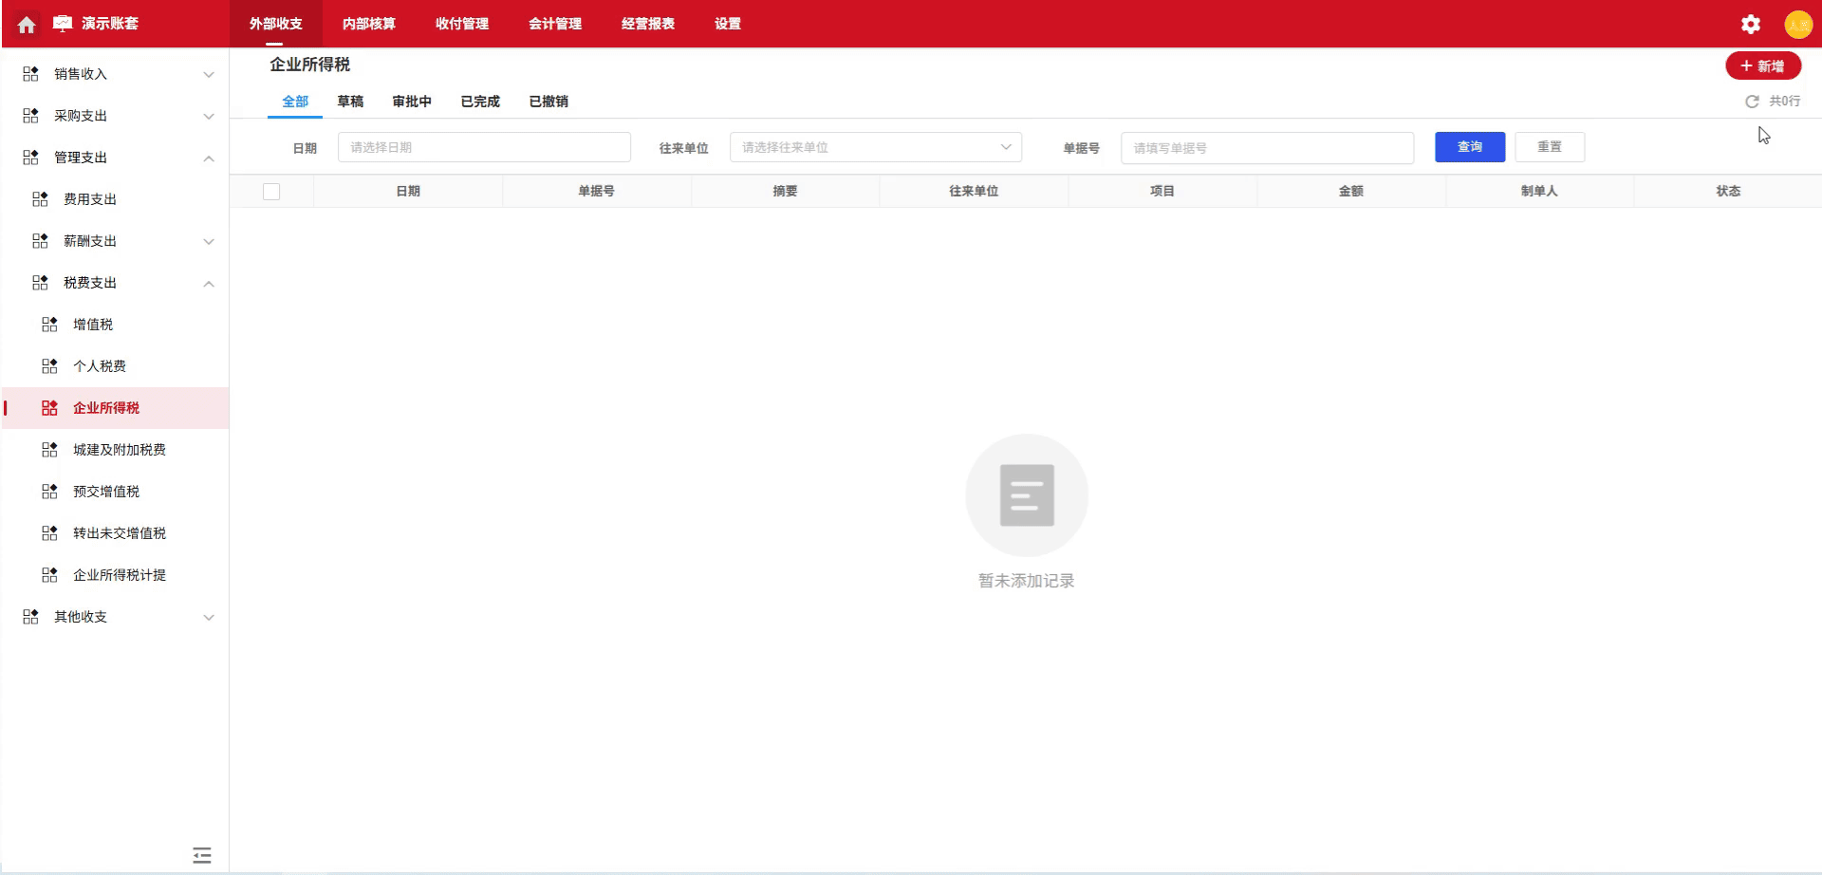Expand the 销售收入 sidebar group
This screenshot has width=1822, height=875.
click(208, 73)
